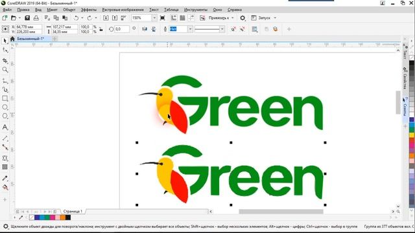415x233 pixels.
Task: Click the Welcome screen home icon
Action: (x=12, y=39)
